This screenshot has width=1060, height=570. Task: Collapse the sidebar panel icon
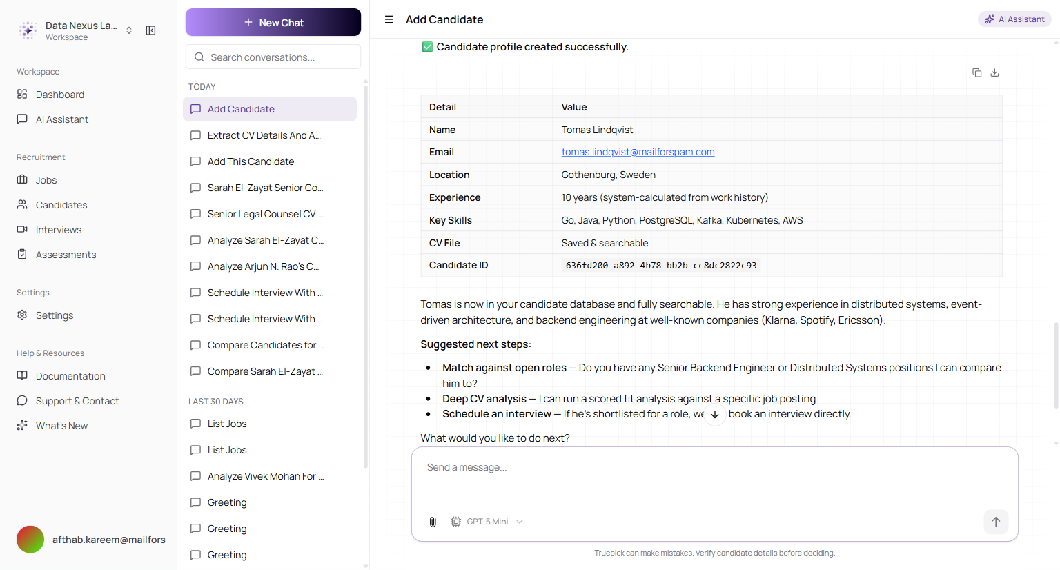150,30
